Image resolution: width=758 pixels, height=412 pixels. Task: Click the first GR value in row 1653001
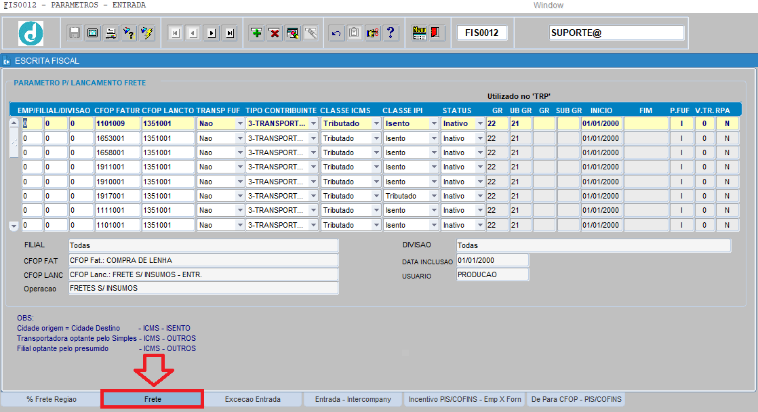click(497, 138)
